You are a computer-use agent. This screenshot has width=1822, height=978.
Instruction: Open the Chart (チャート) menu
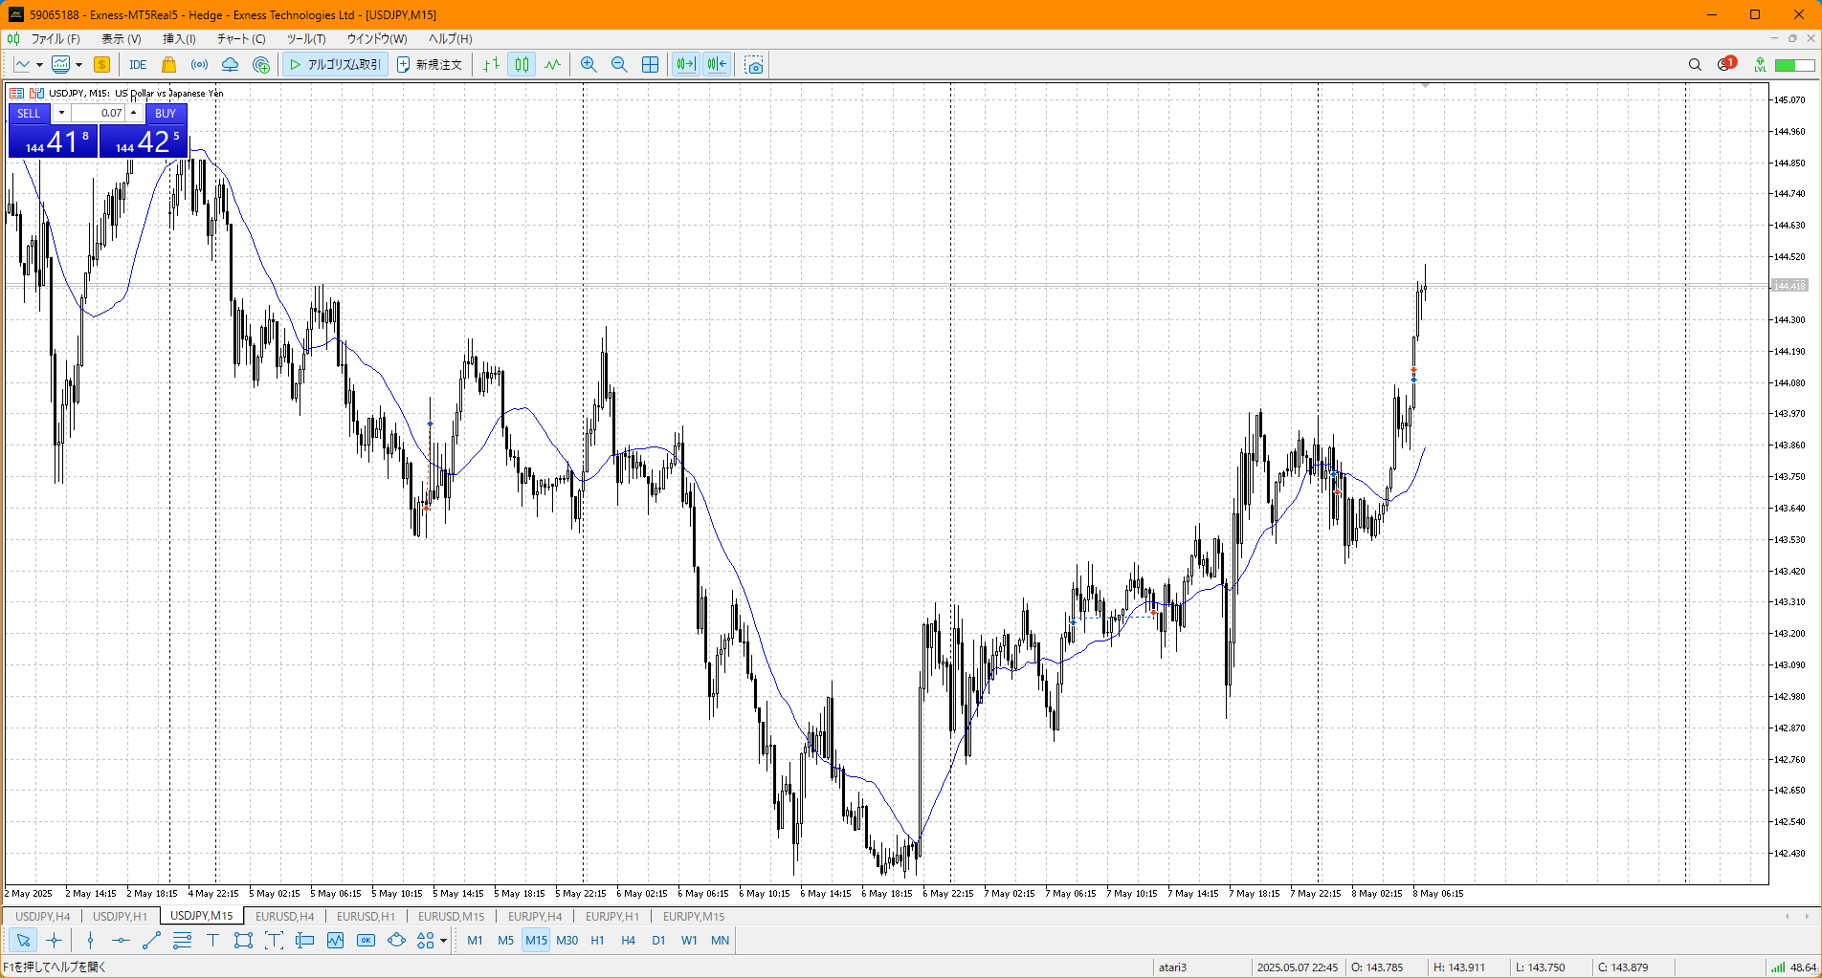(240, 39)
